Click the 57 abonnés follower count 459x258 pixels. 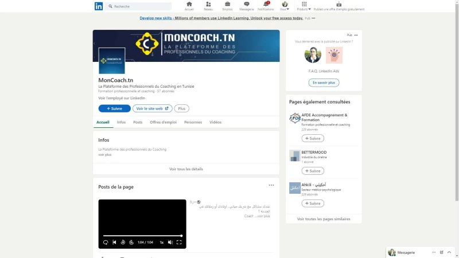165,91
